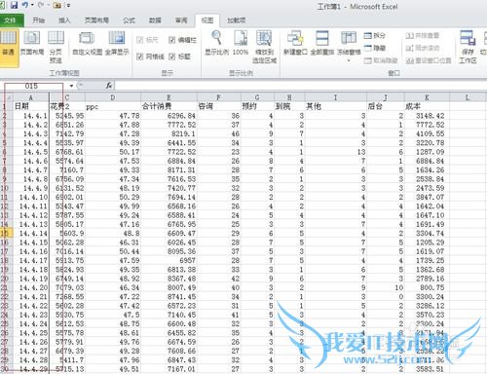Select the View (视图) tab
Image resolution: width=487 pixels, height=374 pixels.
pyautogui.click(x=207, y=20)
